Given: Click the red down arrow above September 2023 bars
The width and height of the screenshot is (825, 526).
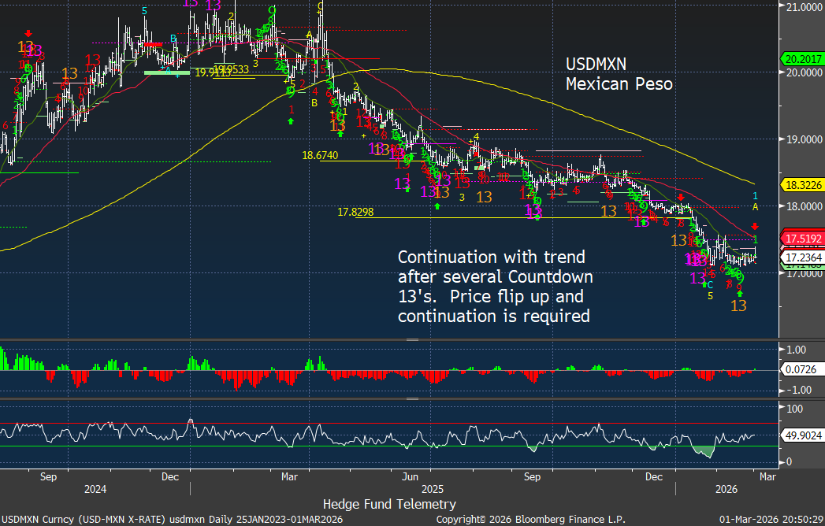Looking at the screenshot, I should tap(29, 33).
